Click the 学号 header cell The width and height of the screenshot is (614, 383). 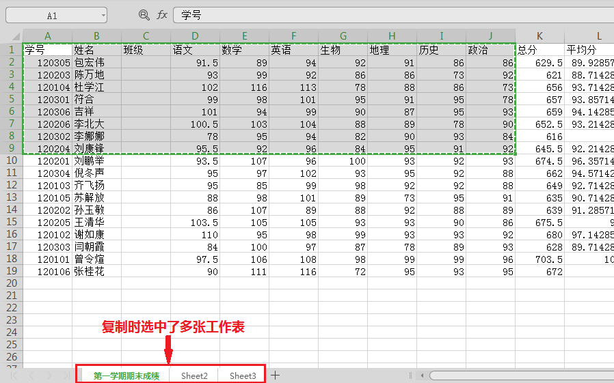[48, 50]
